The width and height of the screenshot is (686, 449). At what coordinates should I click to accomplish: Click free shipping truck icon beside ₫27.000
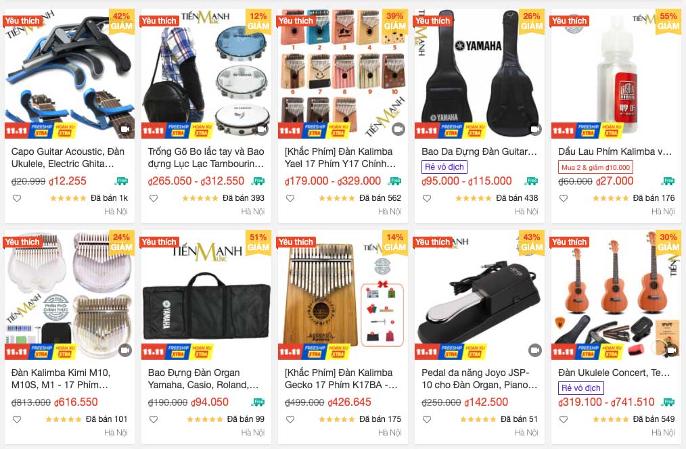(669, 181)
